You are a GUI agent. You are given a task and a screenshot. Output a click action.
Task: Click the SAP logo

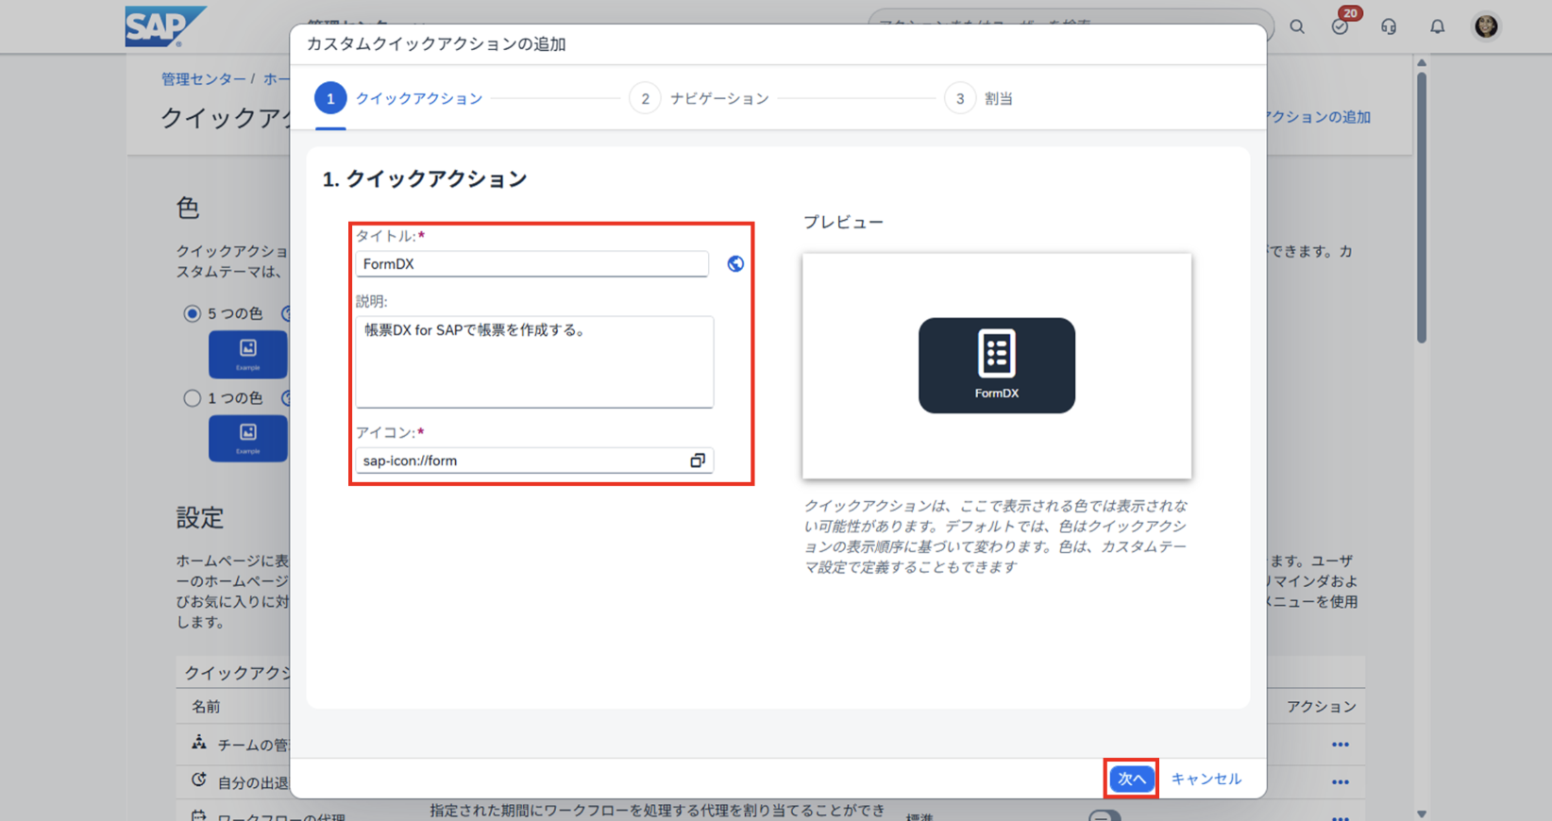coord(163,26)
